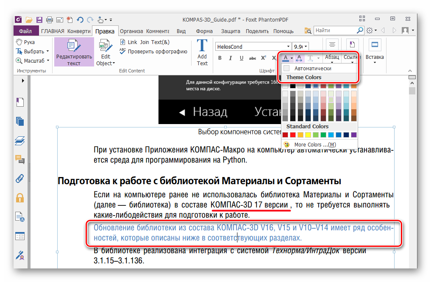Open the Layers panel in the sidebar
The height and width of the screenshot is (282, 431).
tap(20, 140)
